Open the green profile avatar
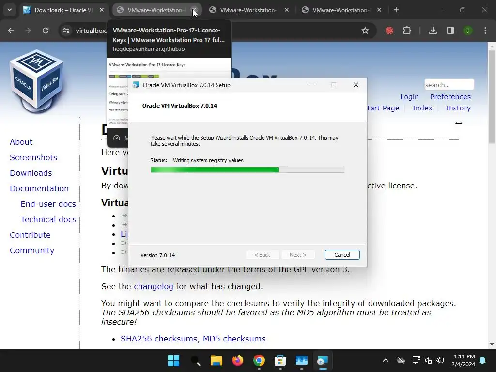The image size is (496, 372). 467,31
